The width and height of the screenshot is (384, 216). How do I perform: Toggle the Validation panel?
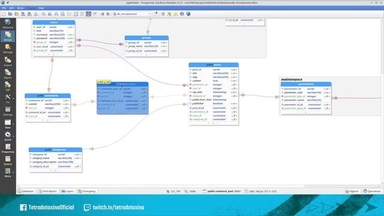coord(26,191)
